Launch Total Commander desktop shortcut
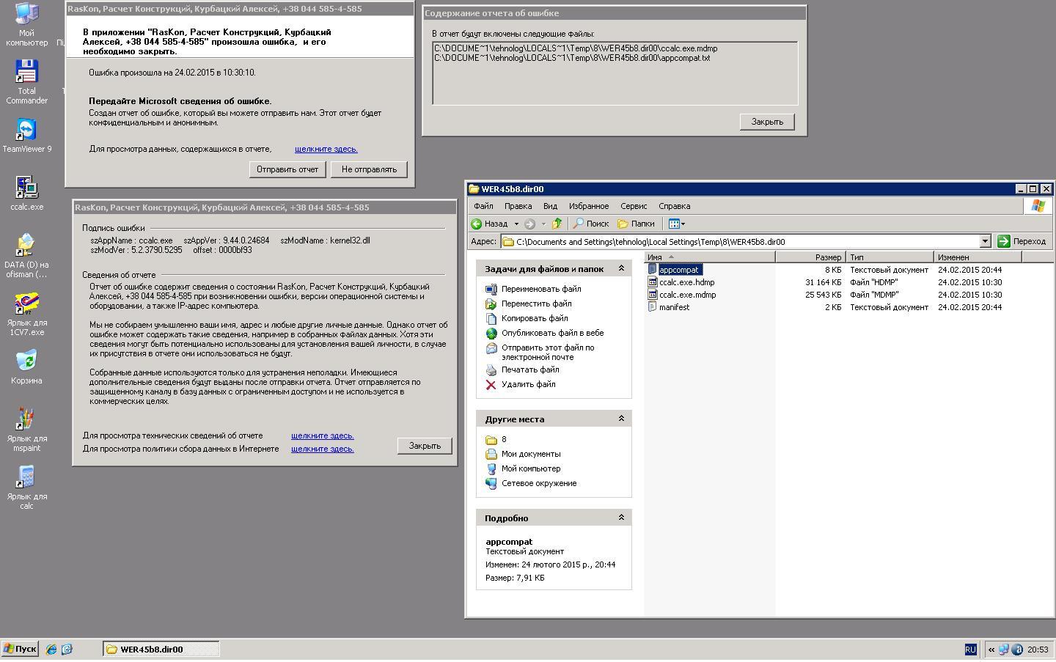The height and width of the screenshot is (662, 1056). [x=26, y=82]
